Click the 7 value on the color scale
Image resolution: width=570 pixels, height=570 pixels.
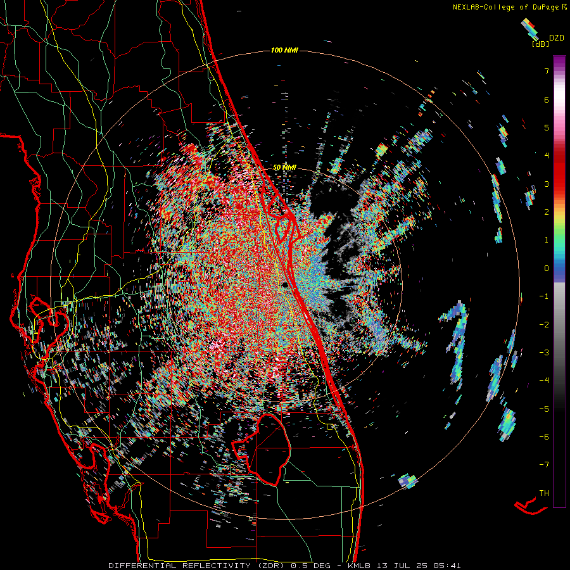(547, 71)
